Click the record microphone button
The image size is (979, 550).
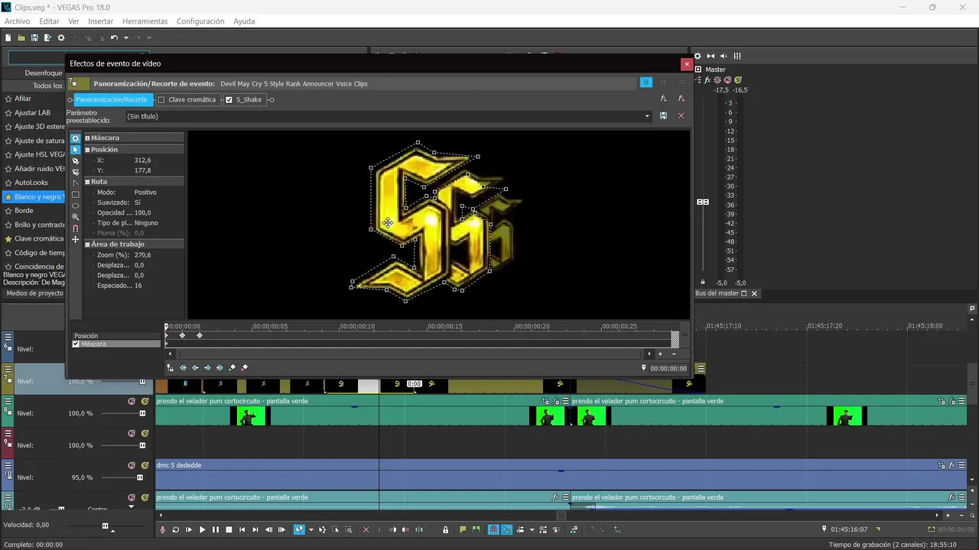tap(162, 529)
